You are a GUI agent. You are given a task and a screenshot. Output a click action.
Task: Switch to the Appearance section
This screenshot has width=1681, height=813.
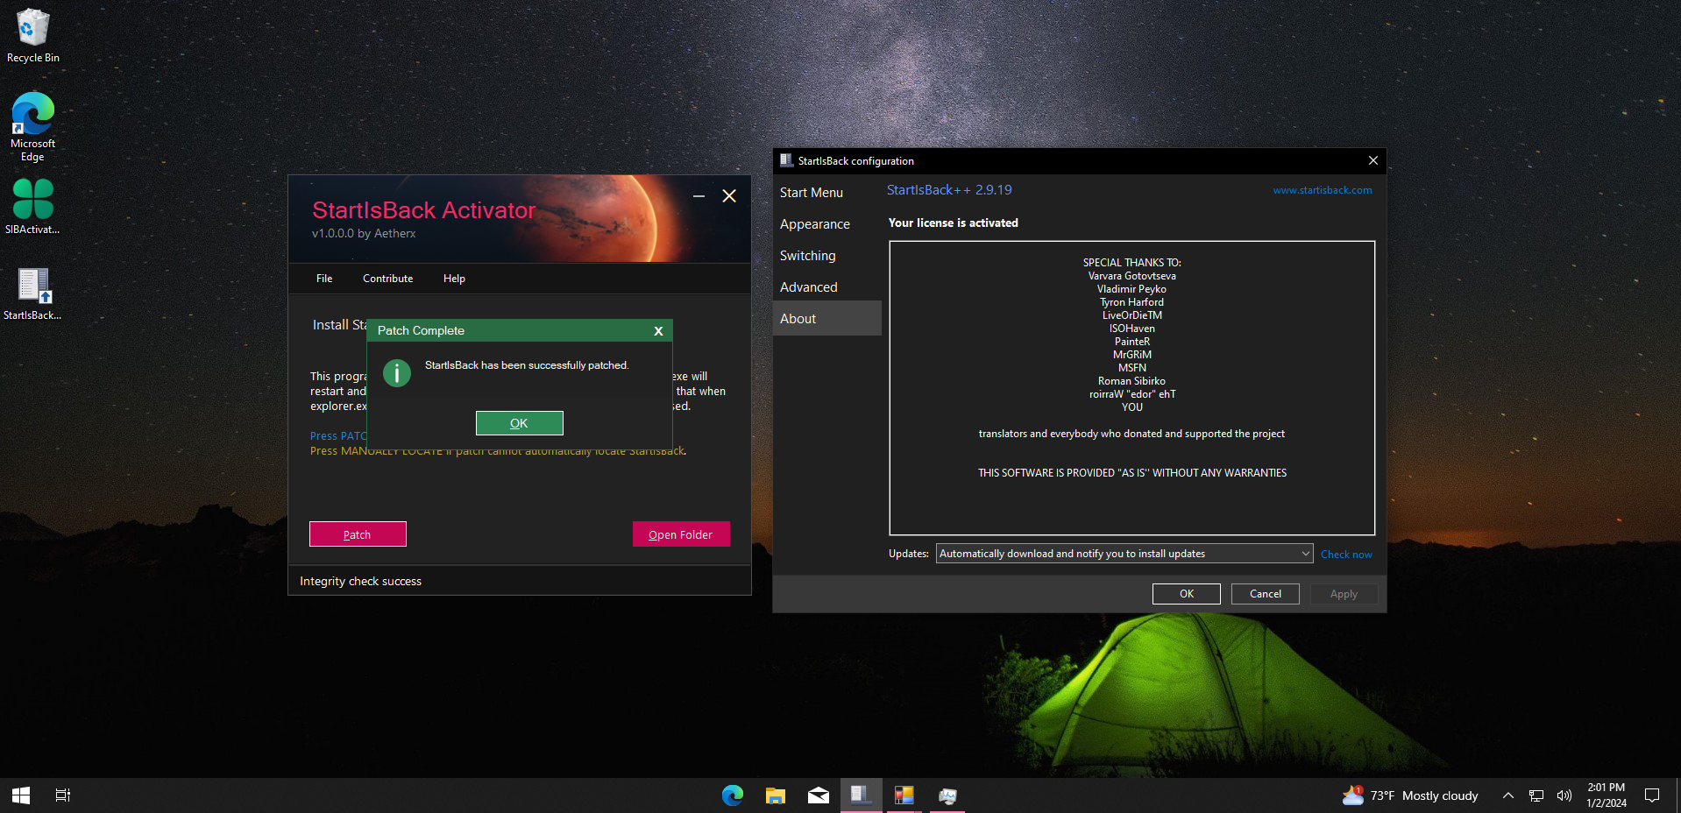tap(827, 224)
